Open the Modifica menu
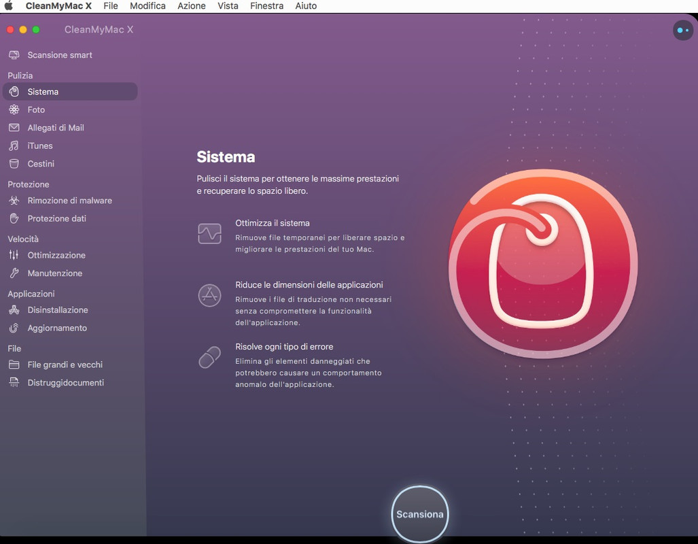The width and height of the screenshot is (698, 544). (147, 6)
